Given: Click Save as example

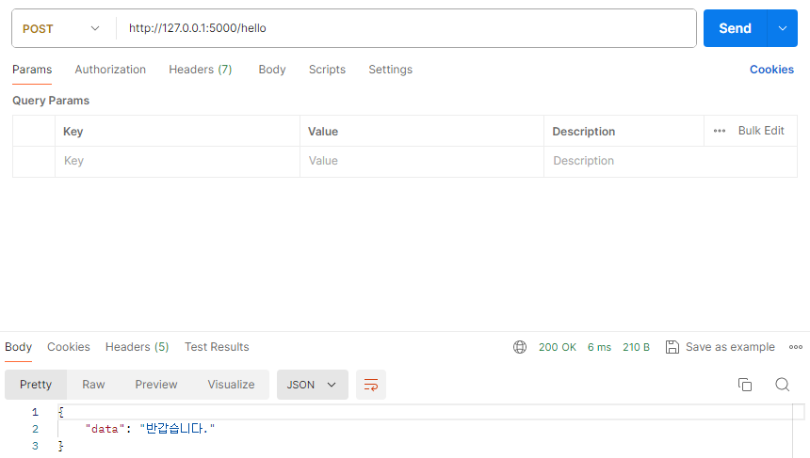Looking at the screenshot, I should 730,347.
